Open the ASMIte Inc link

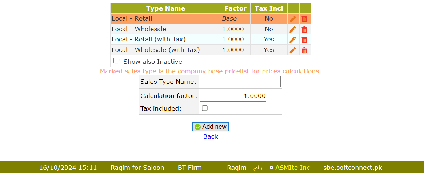pyautogui.click(x=292, y=168)
